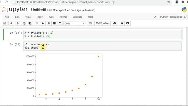Viewport: 188px width, 106px height.
Task: Click the CellToolbar button
Action: click(103, 23)
